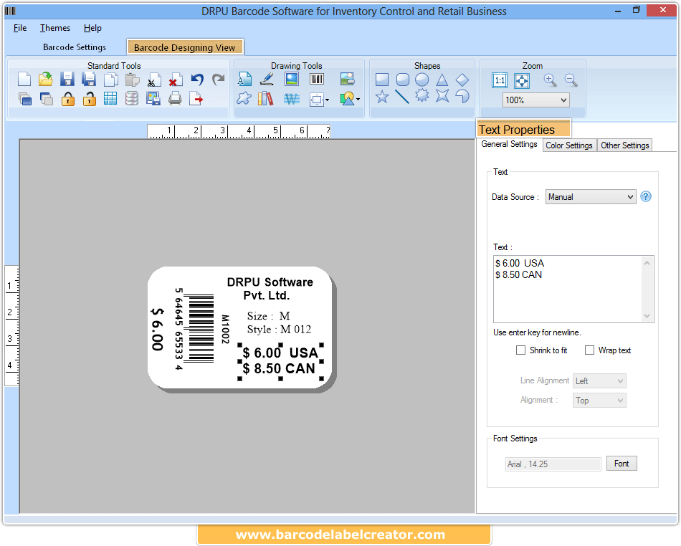Viewport: 681px width, 546px height.
Task: Draw a five-point star shape
Action: pyautogui.click(x=382, y=96)
